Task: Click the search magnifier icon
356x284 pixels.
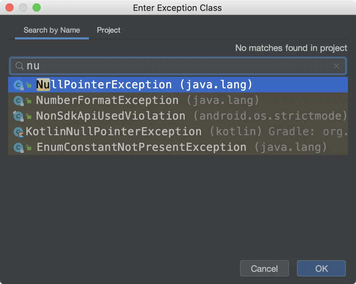Action: click(x=19, y=66)
